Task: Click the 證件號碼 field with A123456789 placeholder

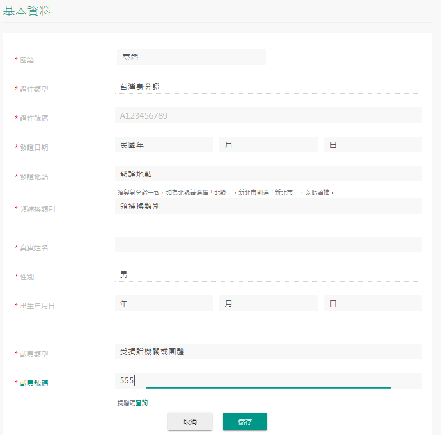Action: coord(268,115)
